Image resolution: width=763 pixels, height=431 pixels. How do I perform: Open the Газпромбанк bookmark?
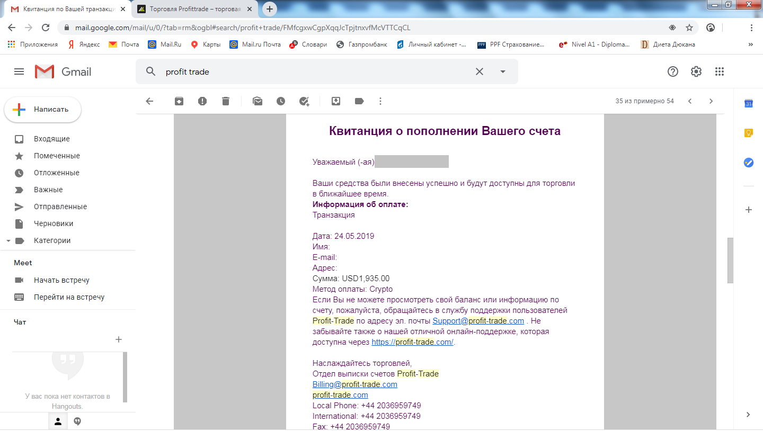[x=362, y=44]
